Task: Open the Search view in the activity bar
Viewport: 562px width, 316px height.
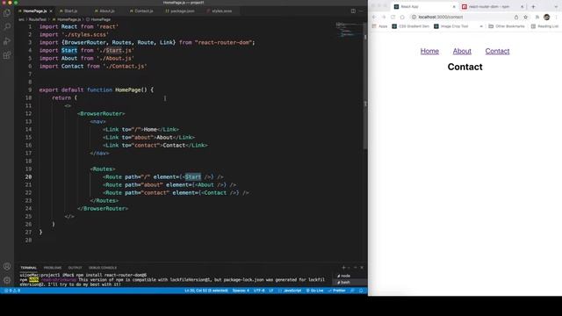Action: pyautogui.click(x=7, y=27)
